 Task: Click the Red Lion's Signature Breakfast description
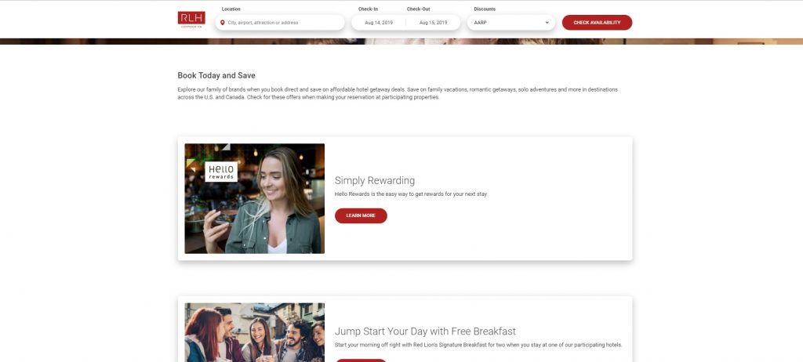pyautogui.click(x=478, y=345)
